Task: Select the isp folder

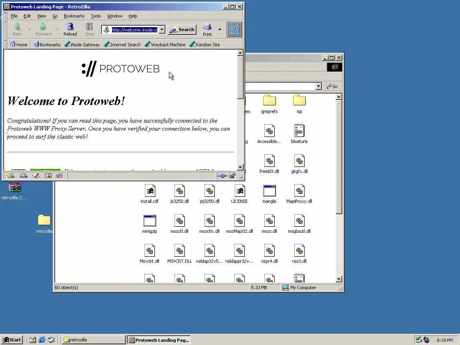Action: (x=299, y=104)
